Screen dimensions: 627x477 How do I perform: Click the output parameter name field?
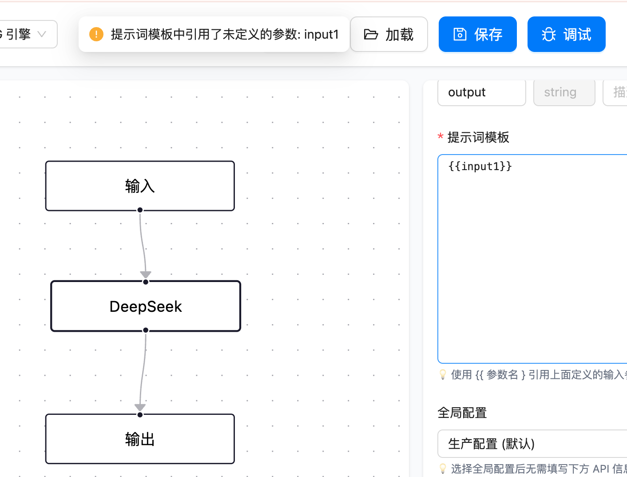pyautogui.click(x=481, y=92)
